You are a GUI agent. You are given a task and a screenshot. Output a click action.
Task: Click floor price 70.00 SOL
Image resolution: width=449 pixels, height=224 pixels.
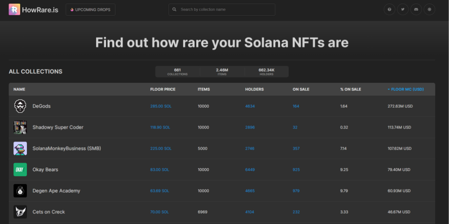pos(159,212)
